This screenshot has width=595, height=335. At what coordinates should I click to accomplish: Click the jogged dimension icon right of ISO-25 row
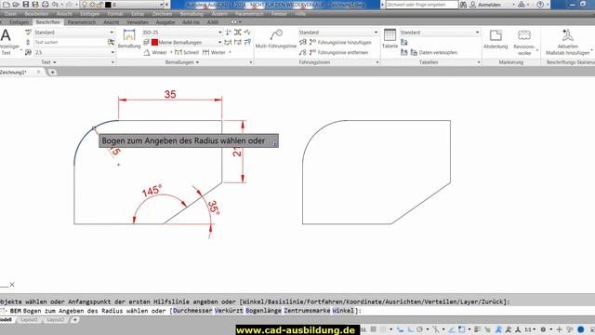247,33
